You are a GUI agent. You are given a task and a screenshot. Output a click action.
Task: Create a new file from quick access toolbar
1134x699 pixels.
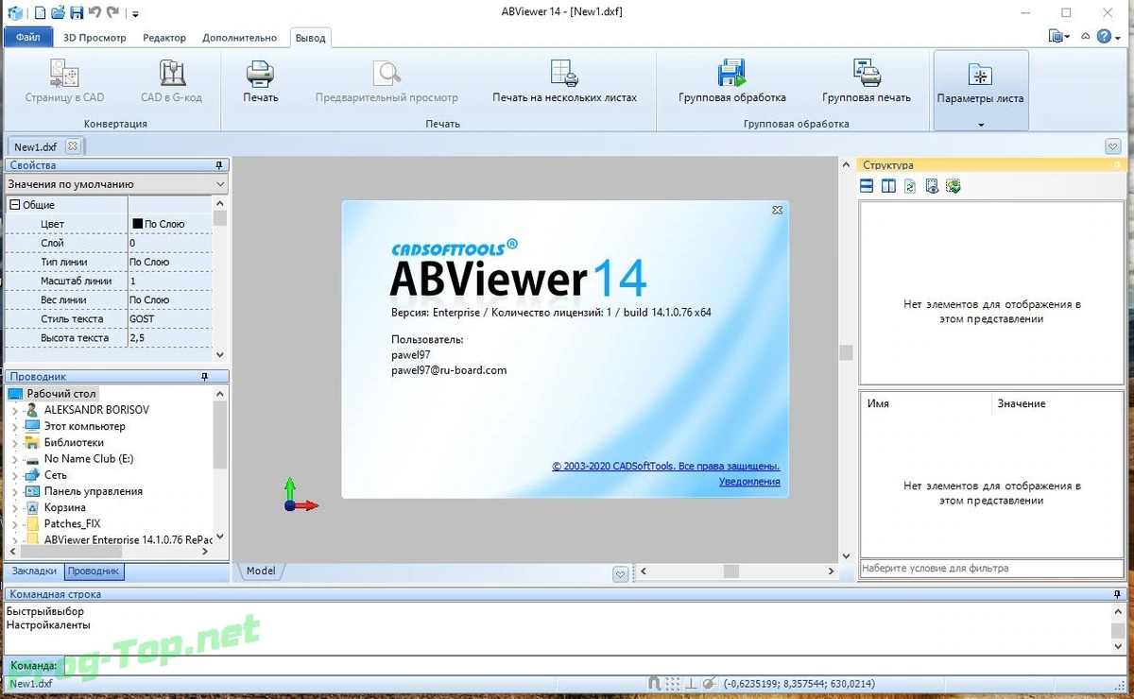click(40, 12)
